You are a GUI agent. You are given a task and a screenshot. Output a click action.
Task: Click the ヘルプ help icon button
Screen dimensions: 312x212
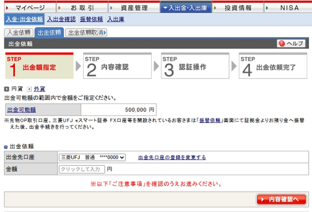[x=291, y=44]
